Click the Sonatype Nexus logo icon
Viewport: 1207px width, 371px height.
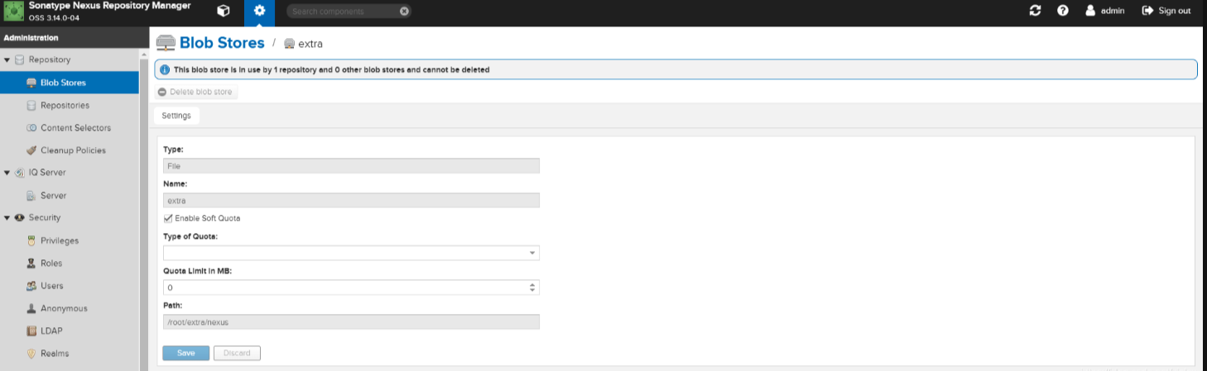14,11
